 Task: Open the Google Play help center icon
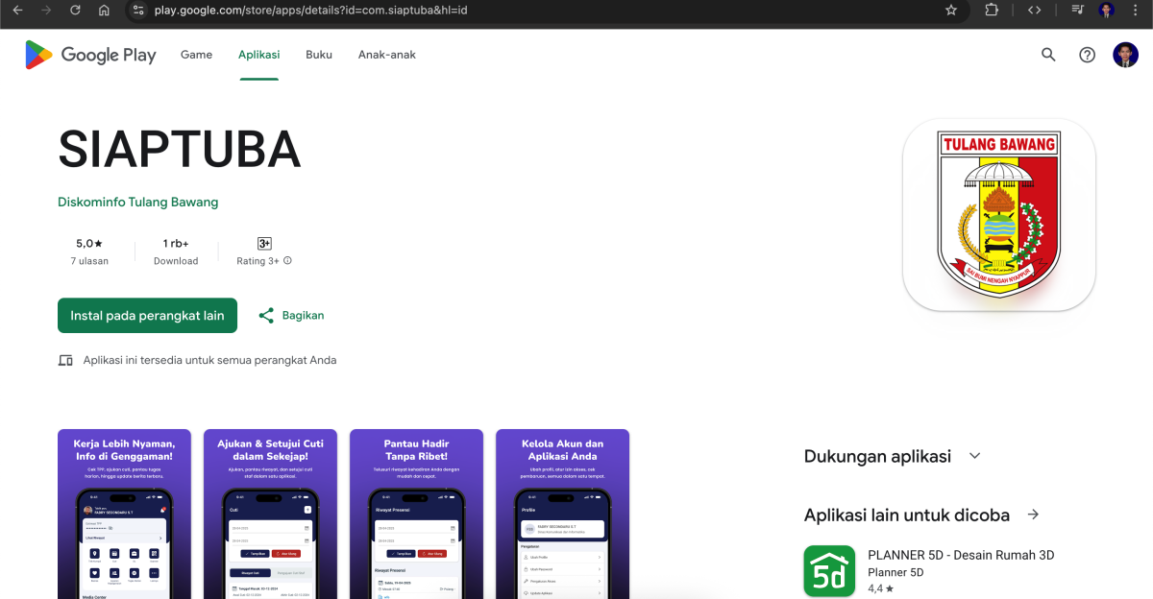pos(1087,55)
